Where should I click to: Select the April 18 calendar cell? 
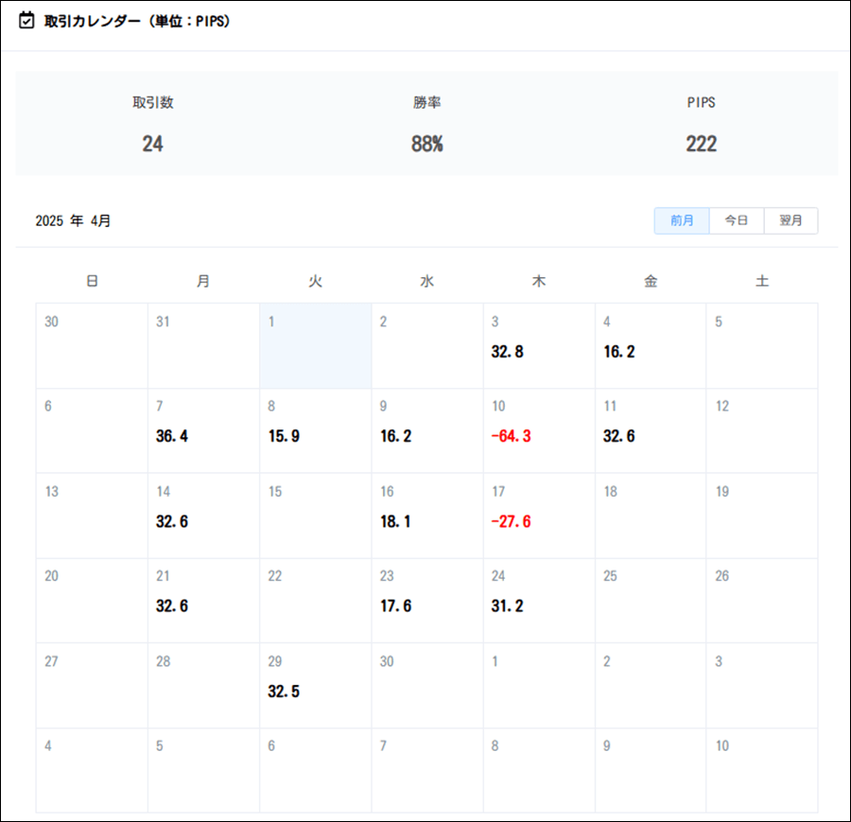tap(651, 516)
